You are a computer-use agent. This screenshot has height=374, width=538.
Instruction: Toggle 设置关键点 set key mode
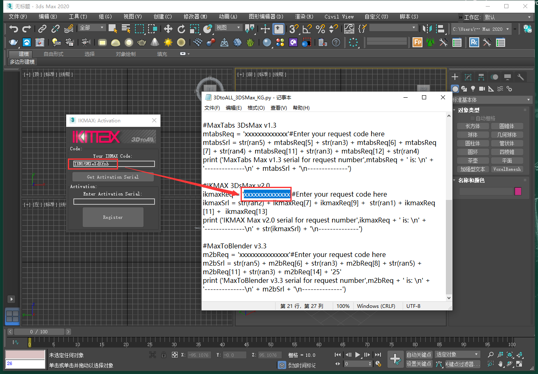pyautogui.click(x=419, y=364)
